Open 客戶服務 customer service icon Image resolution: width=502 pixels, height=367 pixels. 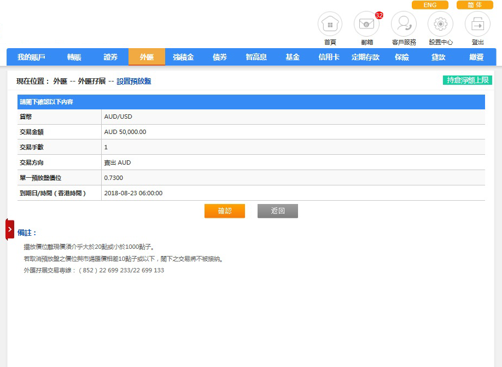tap(404, 25)
